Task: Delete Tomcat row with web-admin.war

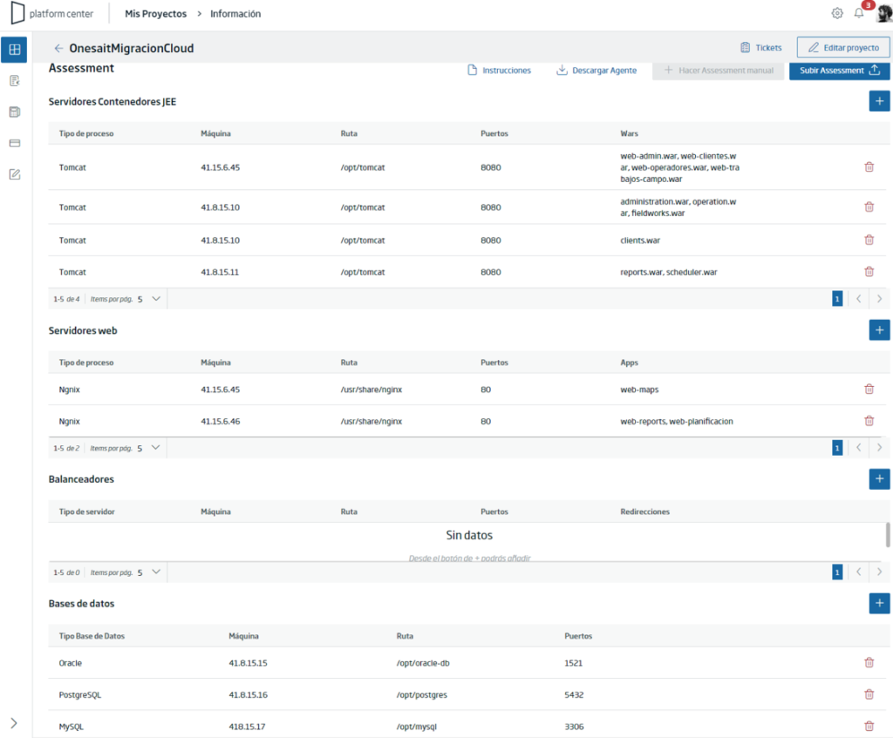Action: coord(869,167)
